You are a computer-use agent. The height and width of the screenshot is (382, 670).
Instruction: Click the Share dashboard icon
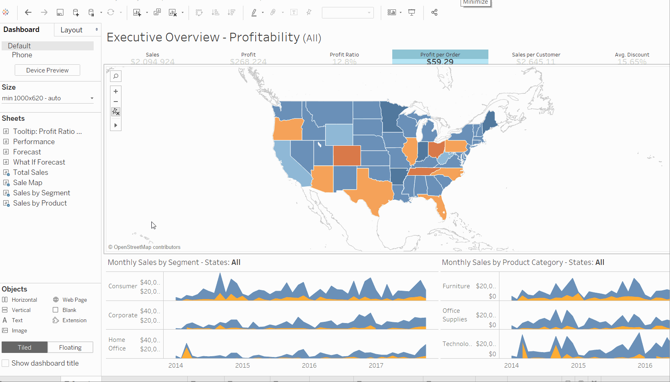[x=434, y=12]
